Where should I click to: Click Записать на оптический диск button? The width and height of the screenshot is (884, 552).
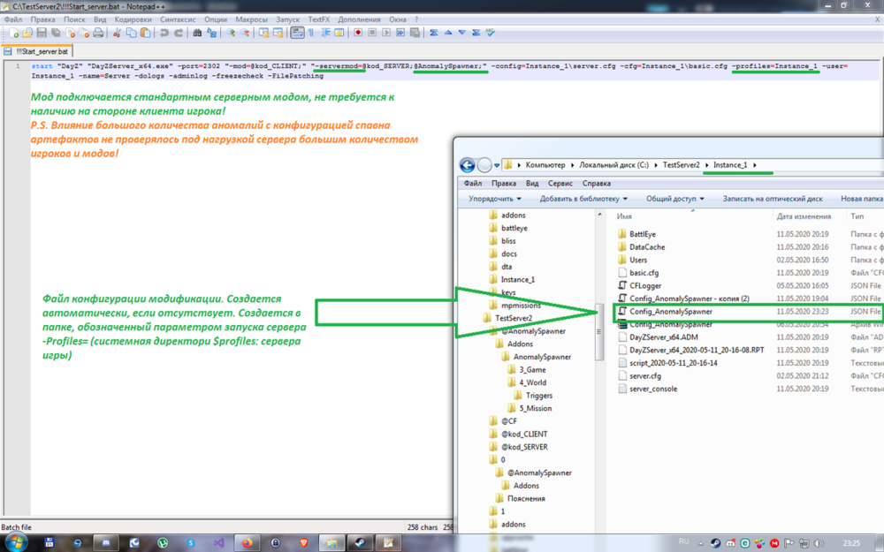773,199
